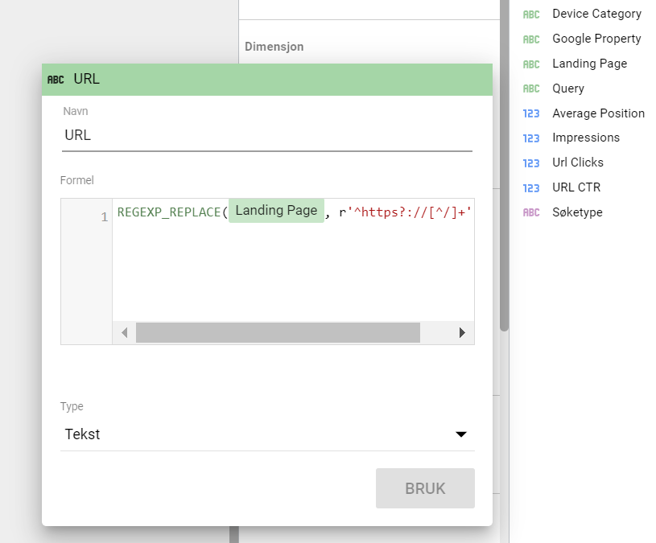Click the 123 icon beside Impressions

point(531,138)
